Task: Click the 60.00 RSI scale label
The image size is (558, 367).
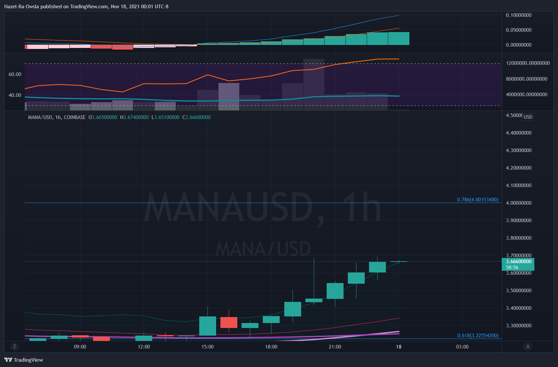Action: tap(15, 74)
